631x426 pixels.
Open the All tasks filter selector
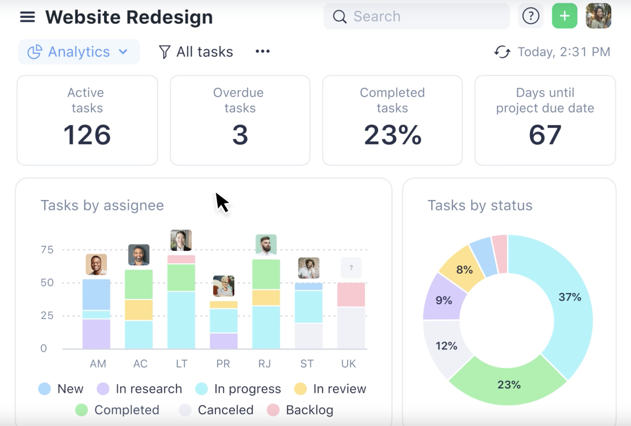point(205,52)
